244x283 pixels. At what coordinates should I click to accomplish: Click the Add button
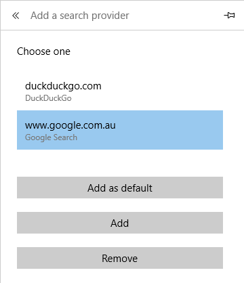[120, 223]
